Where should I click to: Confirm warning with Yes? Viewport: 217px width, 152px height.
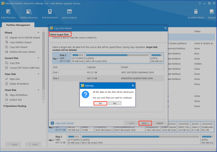[x=100, y=103]
